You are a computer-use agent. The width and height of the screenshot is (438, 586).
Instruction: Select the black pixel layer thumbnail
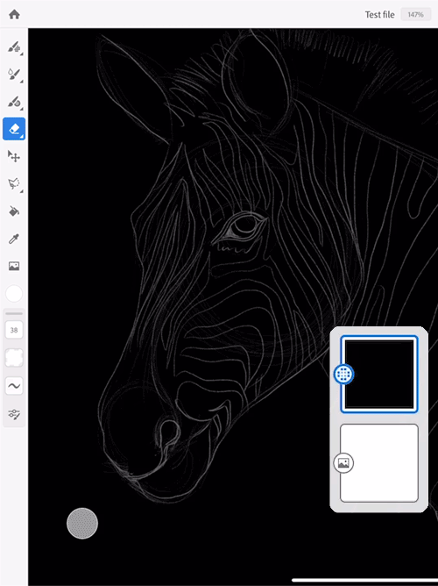pyautogui.click(x=379, y=374)
